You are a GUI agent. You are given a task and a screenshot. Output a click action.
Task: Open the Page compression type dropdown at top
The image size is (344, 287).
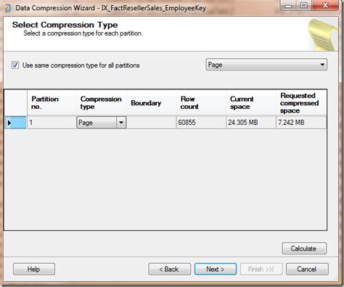pos(266,65)
